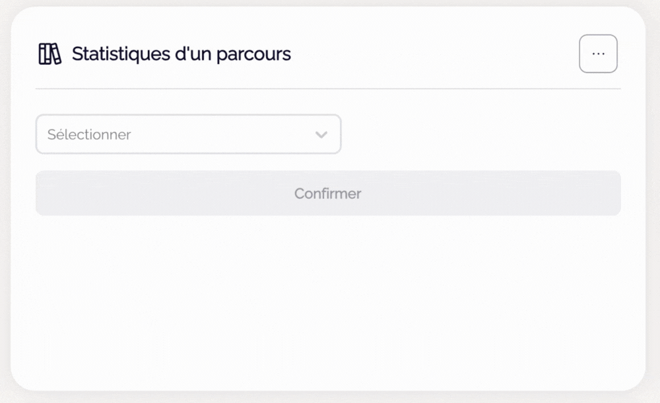This screenshot has height=403, width=660.
Task: Select the books icon beside the title
Action: (49, 54)
